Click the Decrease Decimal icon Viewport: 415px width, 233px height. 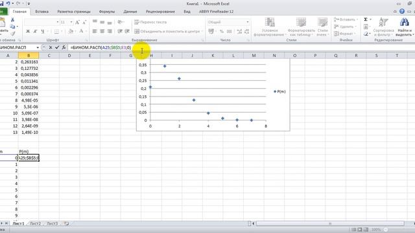point(246,32)
